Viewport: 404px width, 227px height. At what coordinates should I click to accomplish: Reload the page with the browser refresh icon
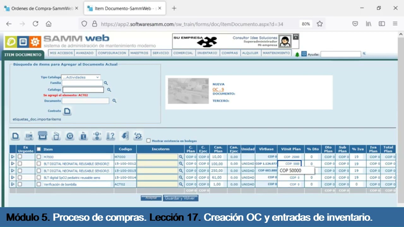(35, 24)
